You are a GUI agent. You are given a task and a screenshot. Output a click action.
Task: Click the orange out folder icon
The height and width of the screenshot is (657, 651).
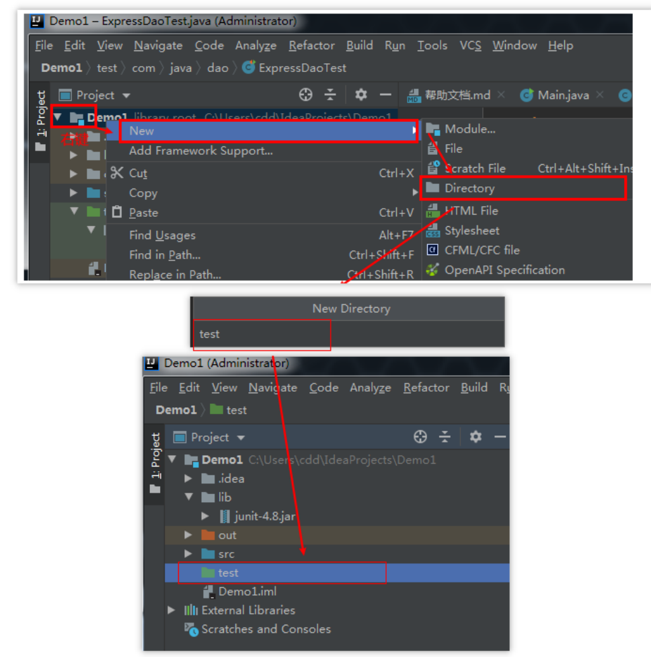click(x=208, y=535)
